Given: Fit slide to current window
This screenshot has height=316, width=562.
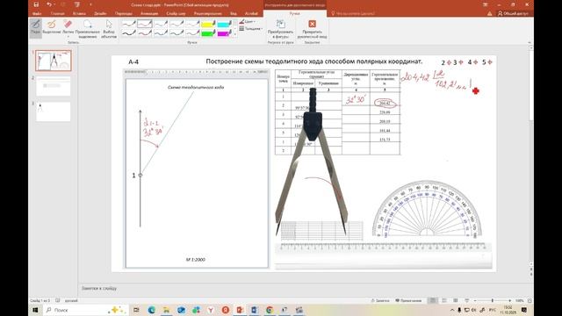Looking at the screenshot, I should click(x=530, y=300).
